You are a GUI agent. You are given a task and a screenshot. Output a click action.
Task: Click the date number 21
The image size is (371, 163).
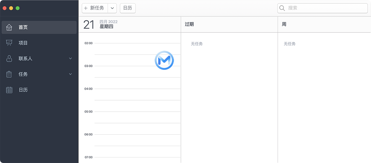tap(89, 25)
